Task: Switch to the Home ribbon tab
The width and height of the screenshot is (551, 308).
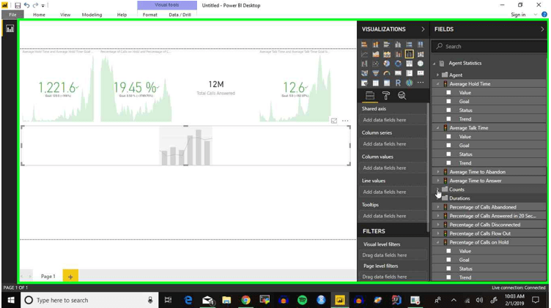Action: click(39, 15)
